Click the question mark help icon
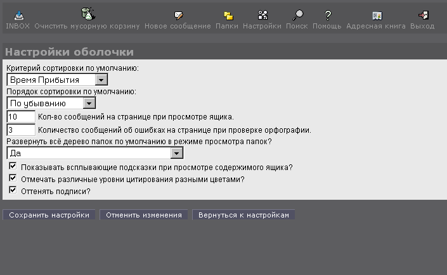This screenshot has width=447, height=275. 328,15
